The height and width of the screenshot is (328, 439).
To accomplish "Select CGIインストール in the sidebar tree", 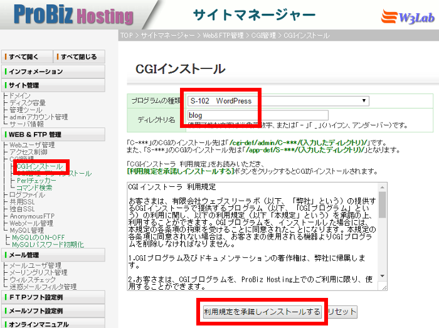I will point(40,167).
